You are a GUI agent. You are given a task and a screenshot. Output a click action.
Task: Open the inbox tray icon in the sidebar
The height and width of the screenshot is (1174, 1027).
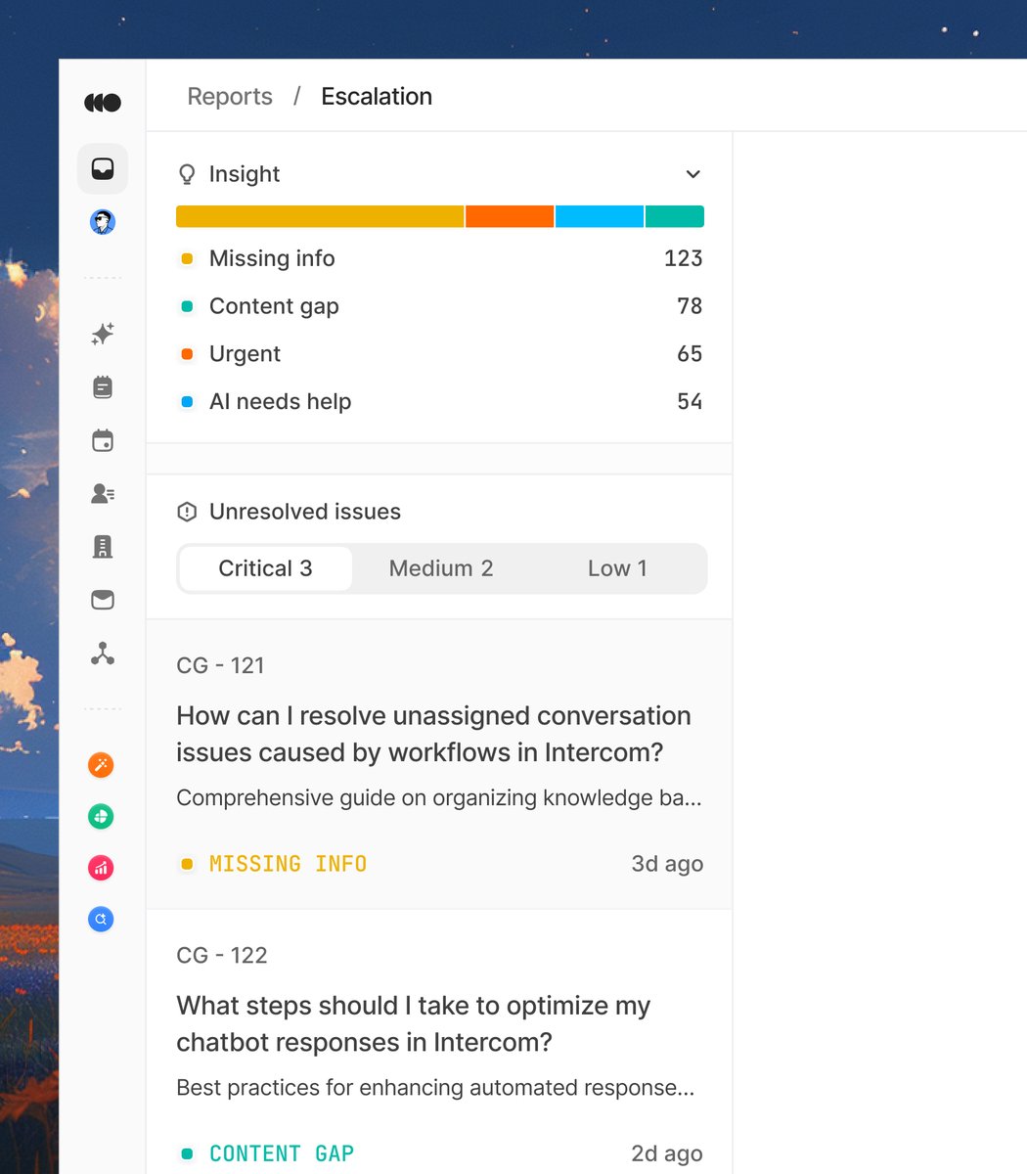(103, 169)
